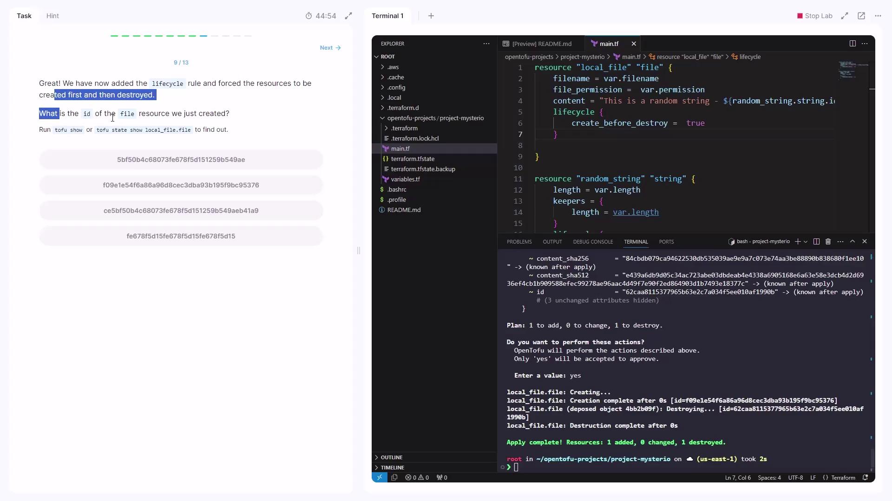892x501 pixels.
Task: Click the Stop Lab button
Action: pyautogui.click(x=814, y=16)
